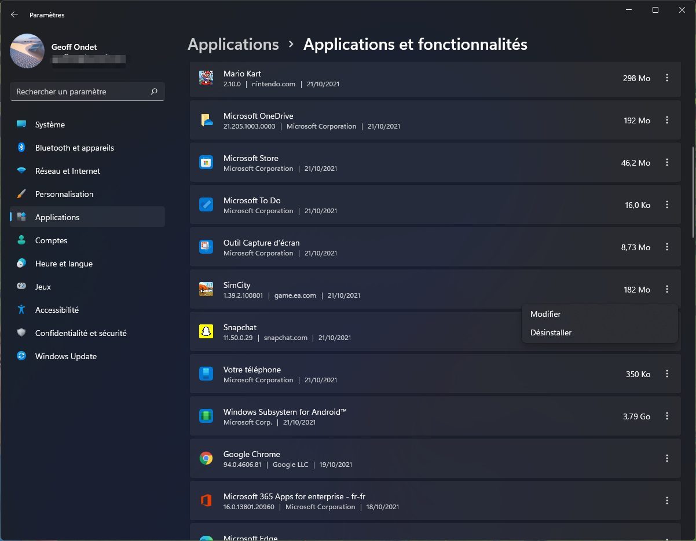
Task: Click the Microsoft Store app icon
Action: click(206, 163)
